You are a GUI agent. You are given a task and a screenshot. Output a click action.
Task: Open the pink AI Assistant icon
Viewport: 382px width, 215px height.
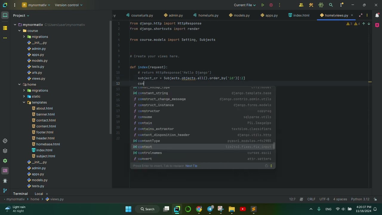(x=377, y=25)
